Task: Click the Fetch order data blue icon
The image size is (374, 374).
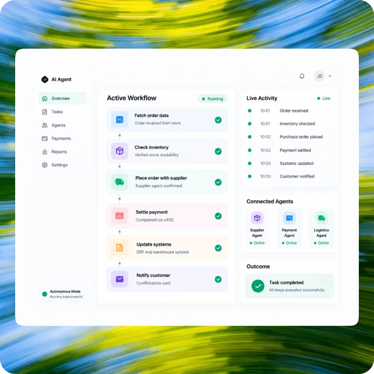Action: [119, 119]
